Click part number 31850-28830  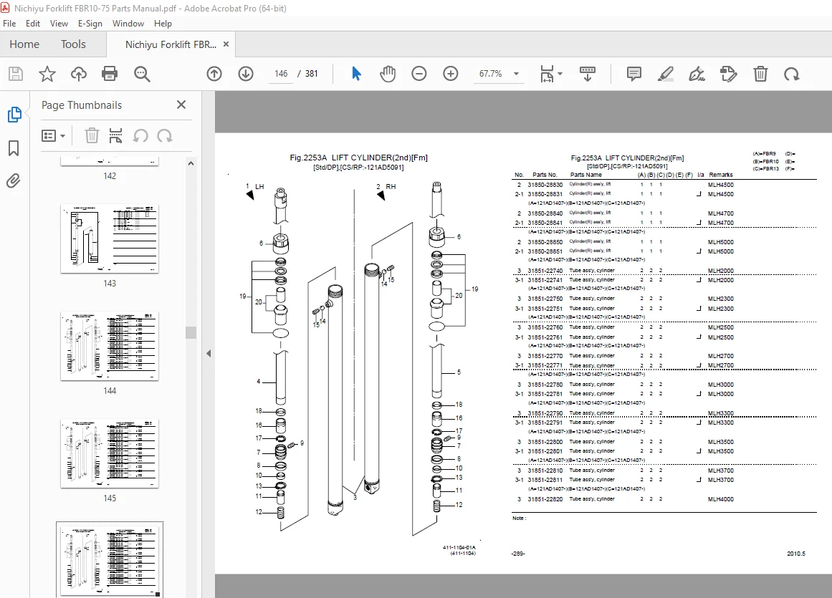point(545,185)
